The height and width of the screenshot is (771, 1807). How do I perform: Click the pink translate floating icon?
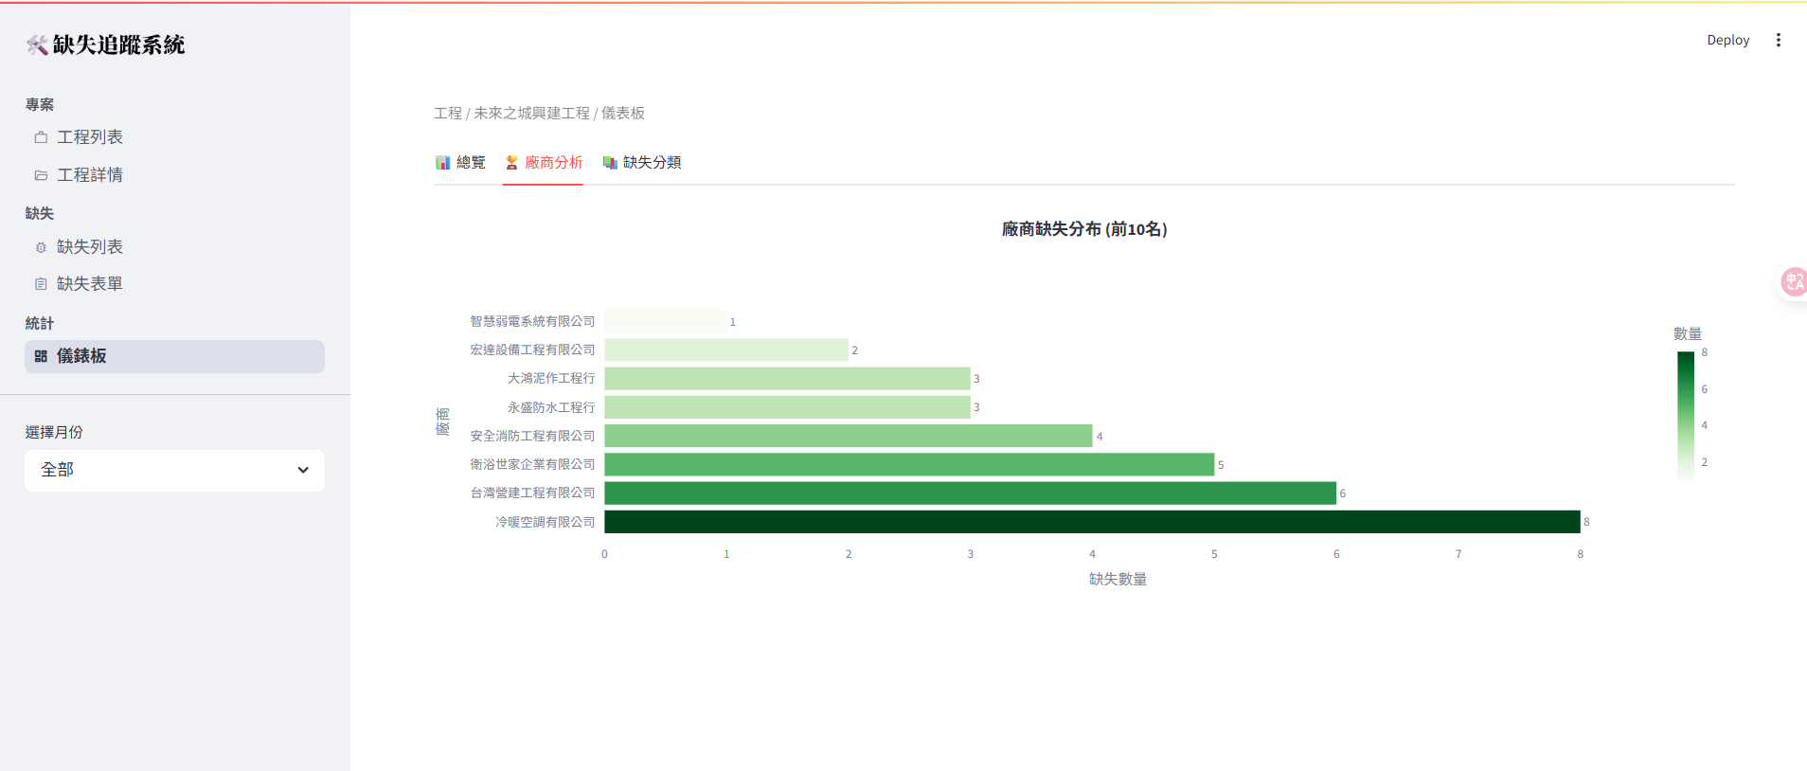tap(1793, 282)
